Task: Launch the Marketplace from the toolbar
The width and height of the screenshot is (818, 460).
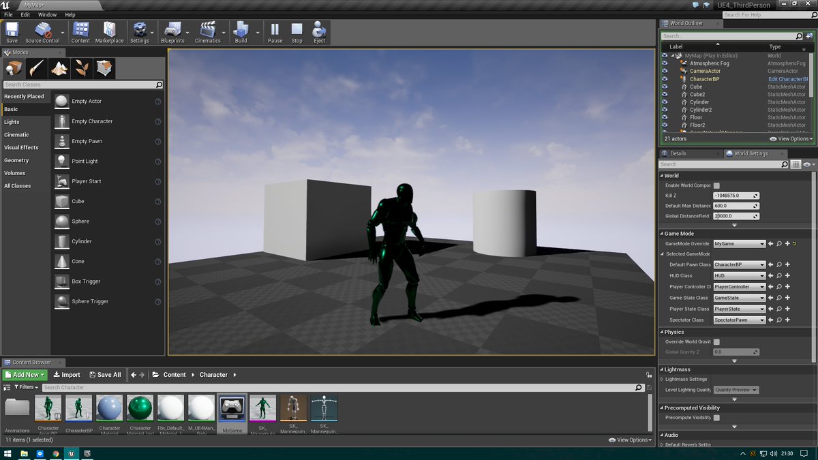Action: click(109, 32)
